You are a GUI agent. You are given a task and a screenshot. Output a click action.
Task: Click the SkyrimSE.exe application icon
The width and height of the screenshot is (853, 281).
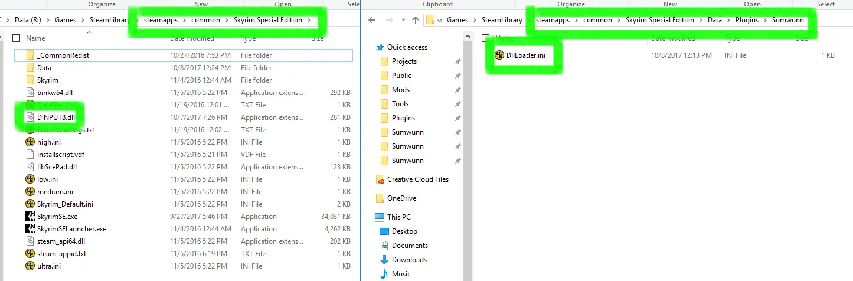pyautogui.click(x=31, y=216)
